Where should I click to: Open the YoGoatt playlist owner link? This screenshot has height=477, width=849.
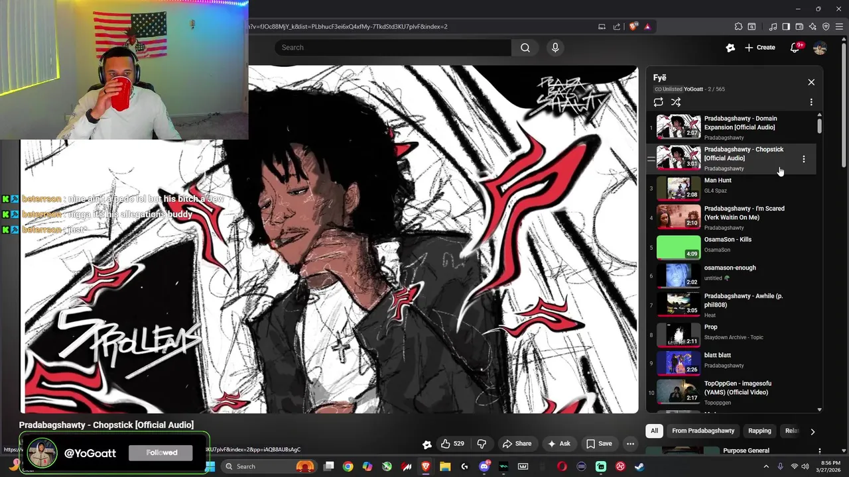(x=693, y=89)
